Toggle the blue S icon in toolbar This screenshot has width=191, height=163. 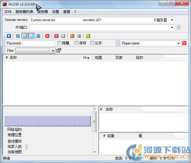tap(32, 36)
